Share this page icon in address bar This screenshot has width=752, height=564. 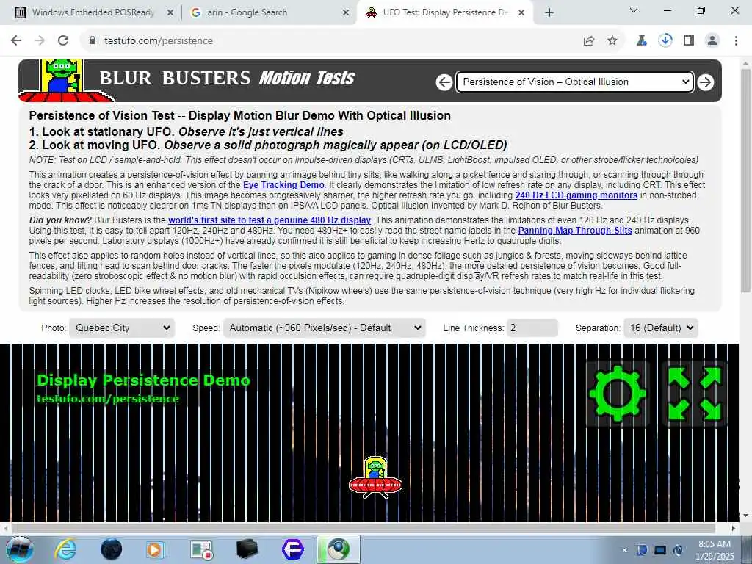pos(589,41)
